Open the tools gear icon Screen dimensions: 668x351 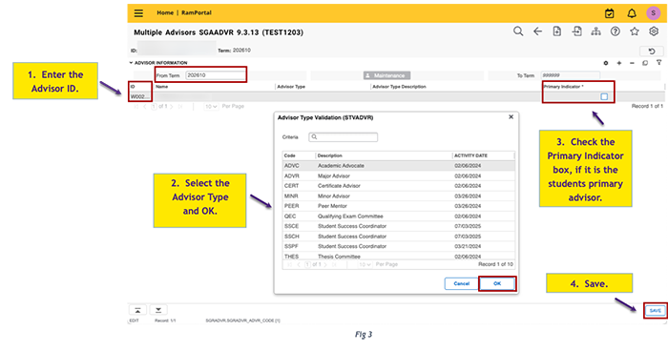point(654,31)
